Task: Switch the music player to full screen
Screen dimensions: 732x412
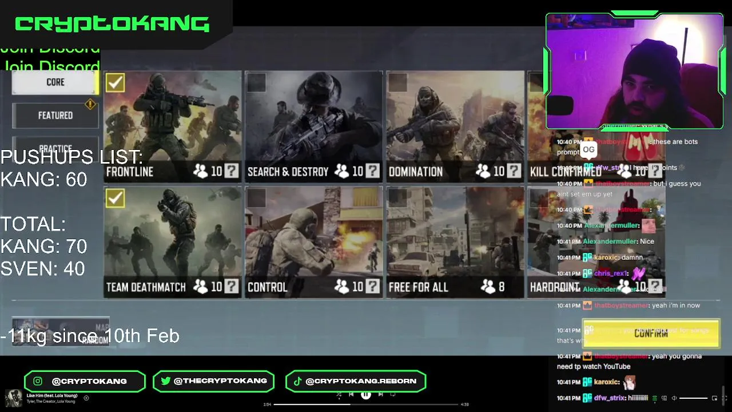Action: 723,398
